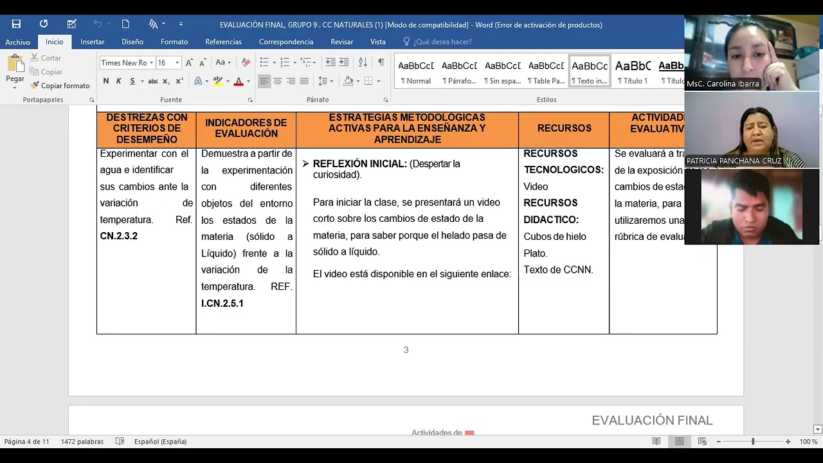The image size is (823, 463).
Task: Open the Change Case Aa dropdown
Action: (x=223, y=62)
